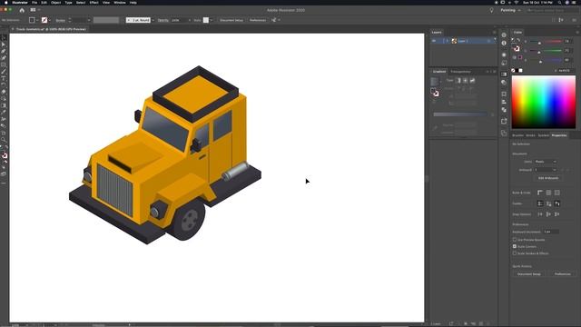Open Style swatch dropdown arrow
Viewport: 581px width, 327px height.
[212, 20]
